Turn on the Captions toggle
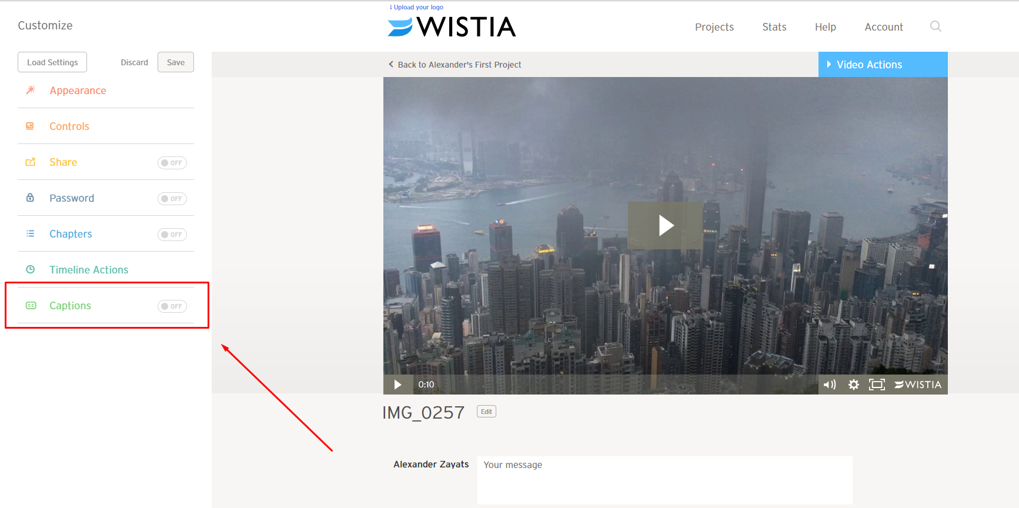Image resolution: width=1019 pixels, height=508 pixels. pos(172,306)
